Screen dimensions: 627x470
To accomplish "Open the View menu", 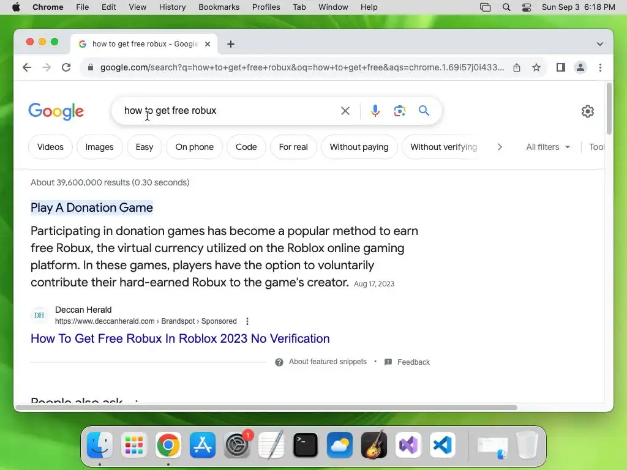I will pos(137,7).
